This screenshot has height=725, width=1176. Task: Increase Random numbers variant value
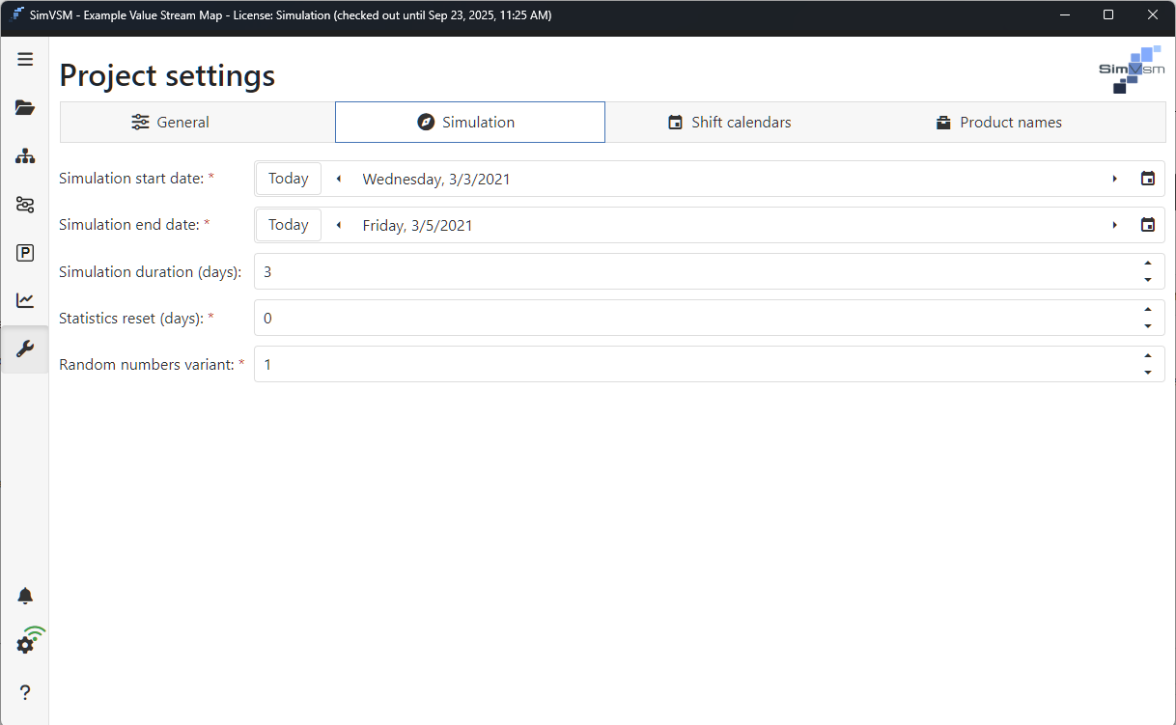[x=1147, y=356]
